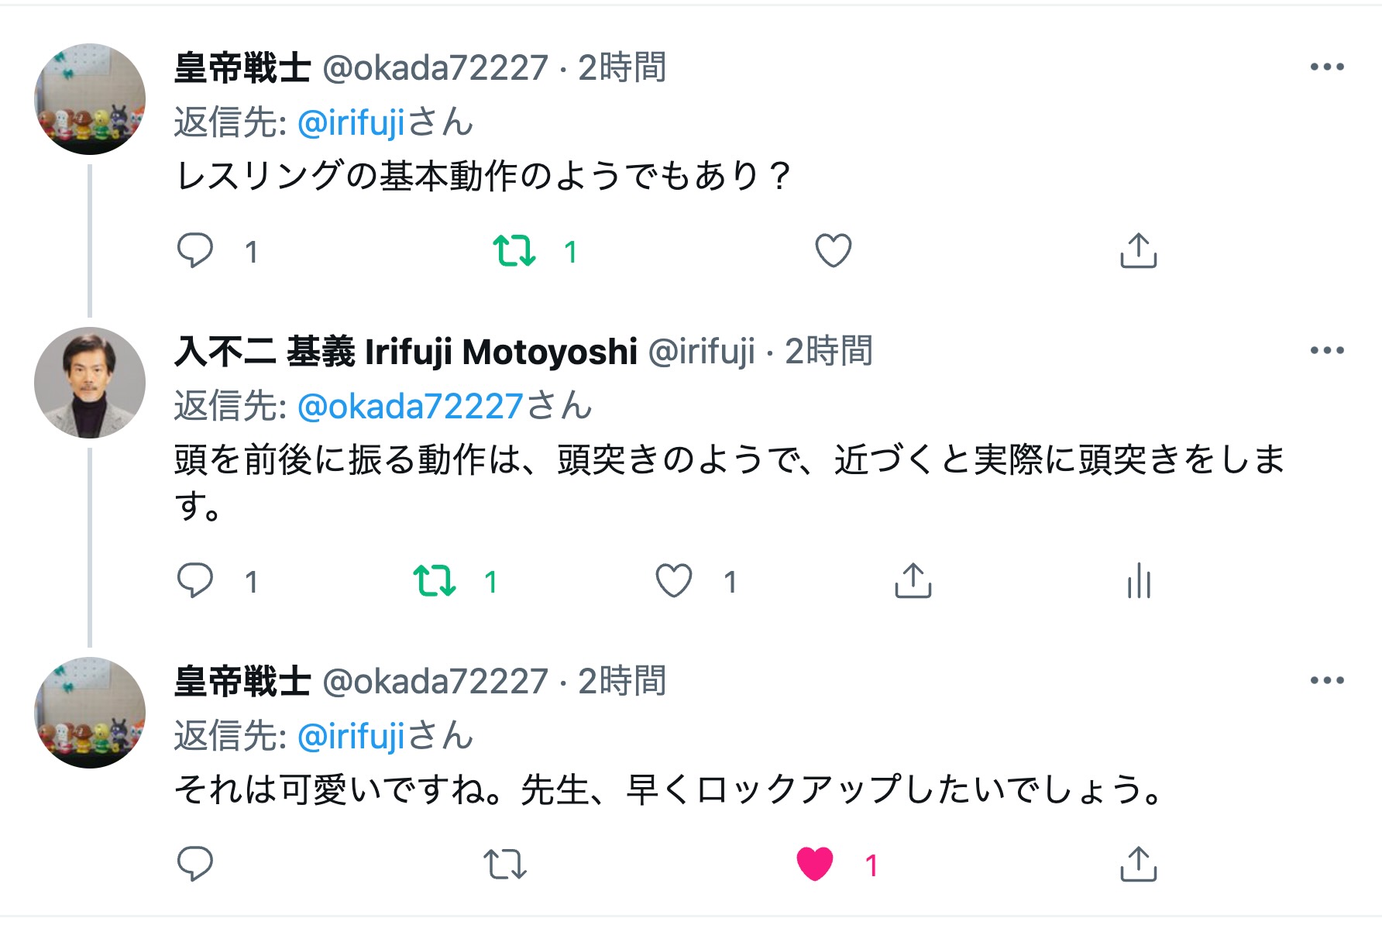Undo retweet on the first tweet
The image size is (1382, 925).
pos(514,251)
